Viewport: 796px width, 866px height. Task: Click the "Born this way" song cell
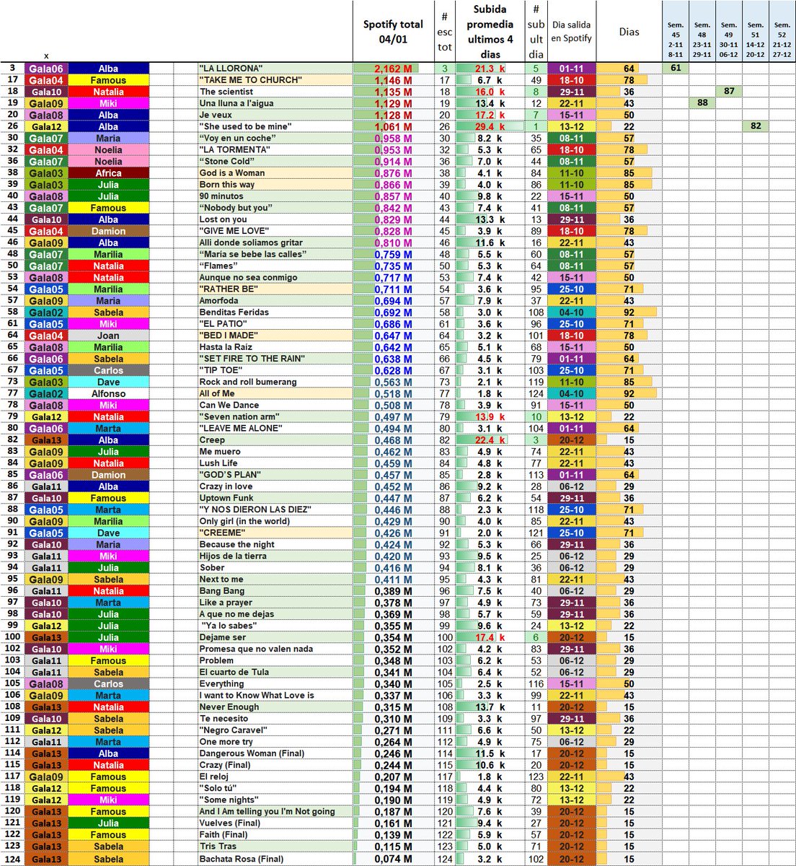[275, 185]
